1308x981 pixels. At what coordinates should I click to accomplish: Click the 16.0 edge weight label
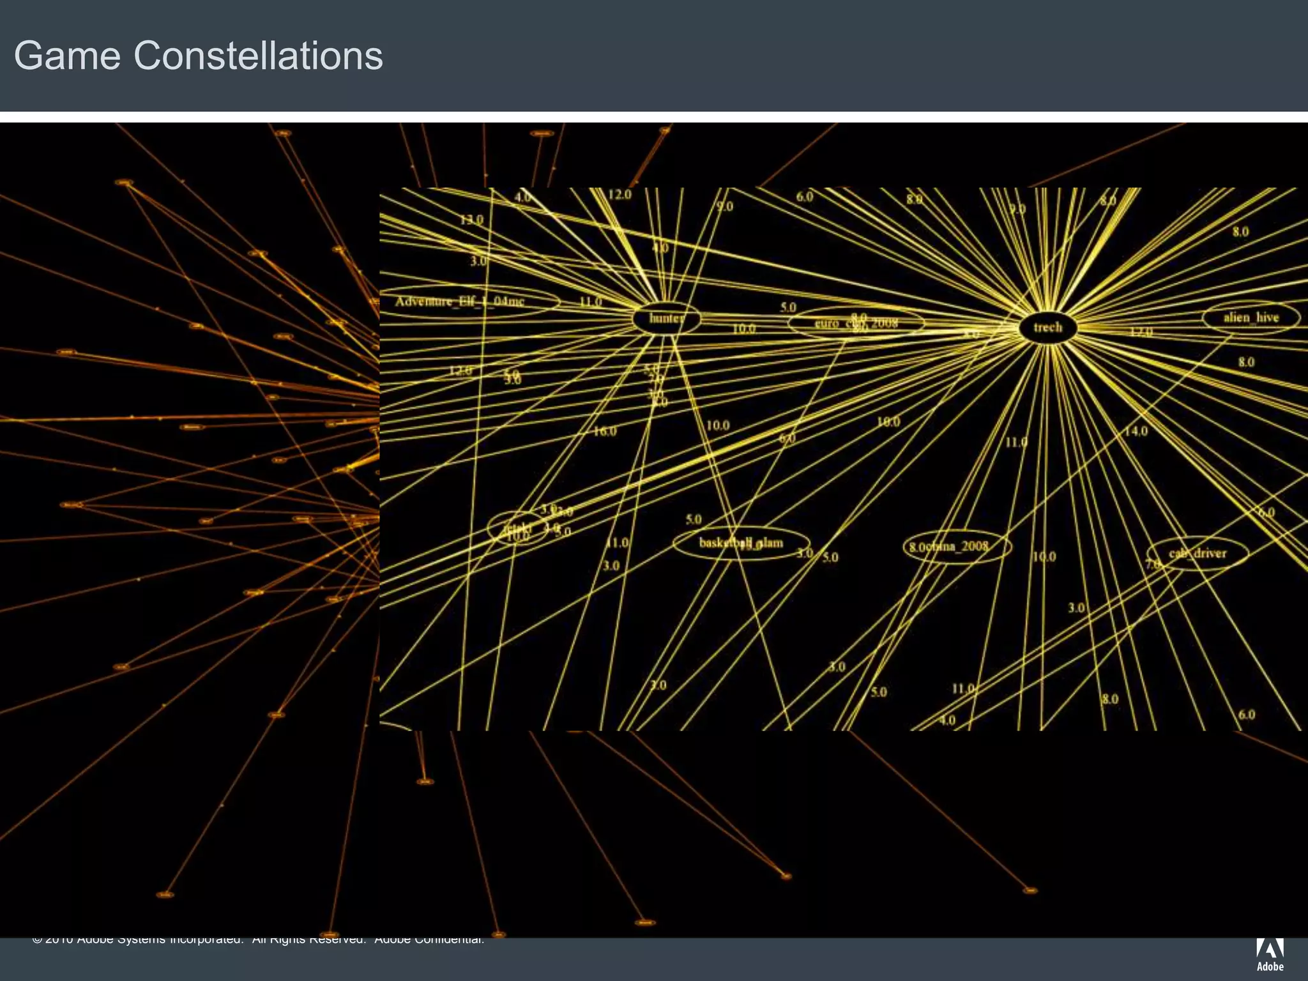(604, 432)
